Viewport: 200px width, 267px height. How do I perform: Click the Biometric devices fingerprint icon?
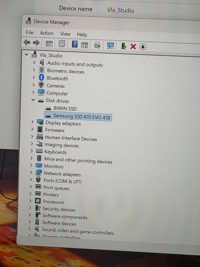tap(41, 70)
